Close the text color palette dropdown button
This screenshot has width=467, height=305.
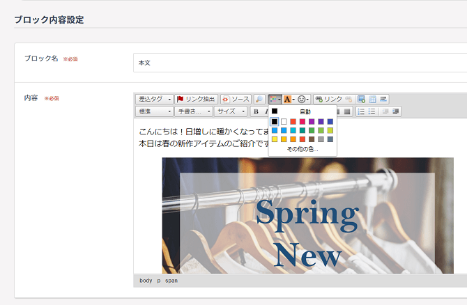[x=275, y=100]
